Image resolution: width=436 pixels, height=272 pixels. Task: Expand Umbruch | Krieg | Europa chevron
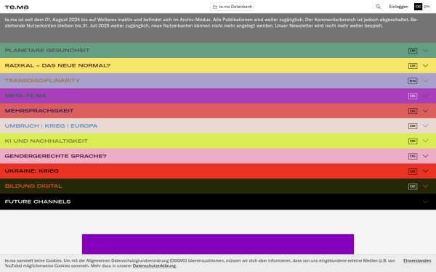(425, 125)
